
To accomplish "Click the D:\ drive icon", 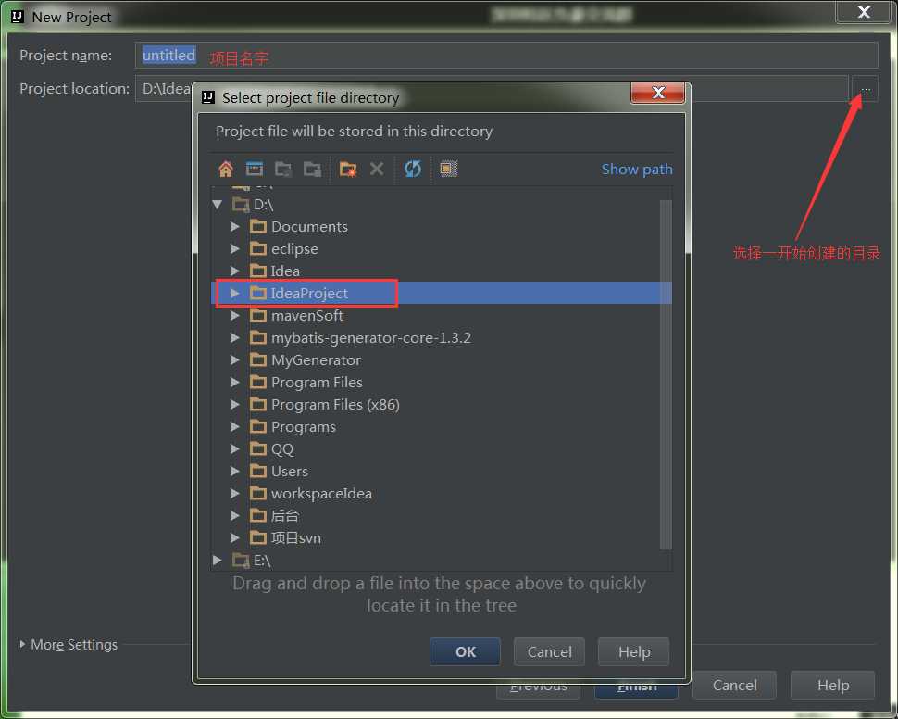I will [241, 205].
